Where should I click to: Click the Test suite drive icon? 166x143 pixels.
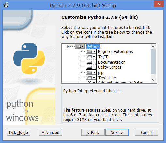click(91, 78)
